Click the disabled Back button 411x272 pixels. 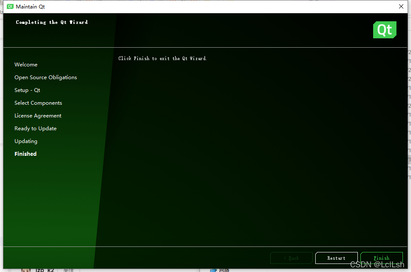pos(291,258)
